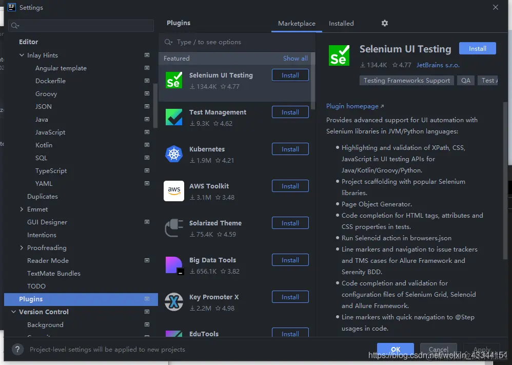Click the Big Data Tools plugin icon
Image resolution: width=512 pixels, height=365 pixels.
(174, 265)
